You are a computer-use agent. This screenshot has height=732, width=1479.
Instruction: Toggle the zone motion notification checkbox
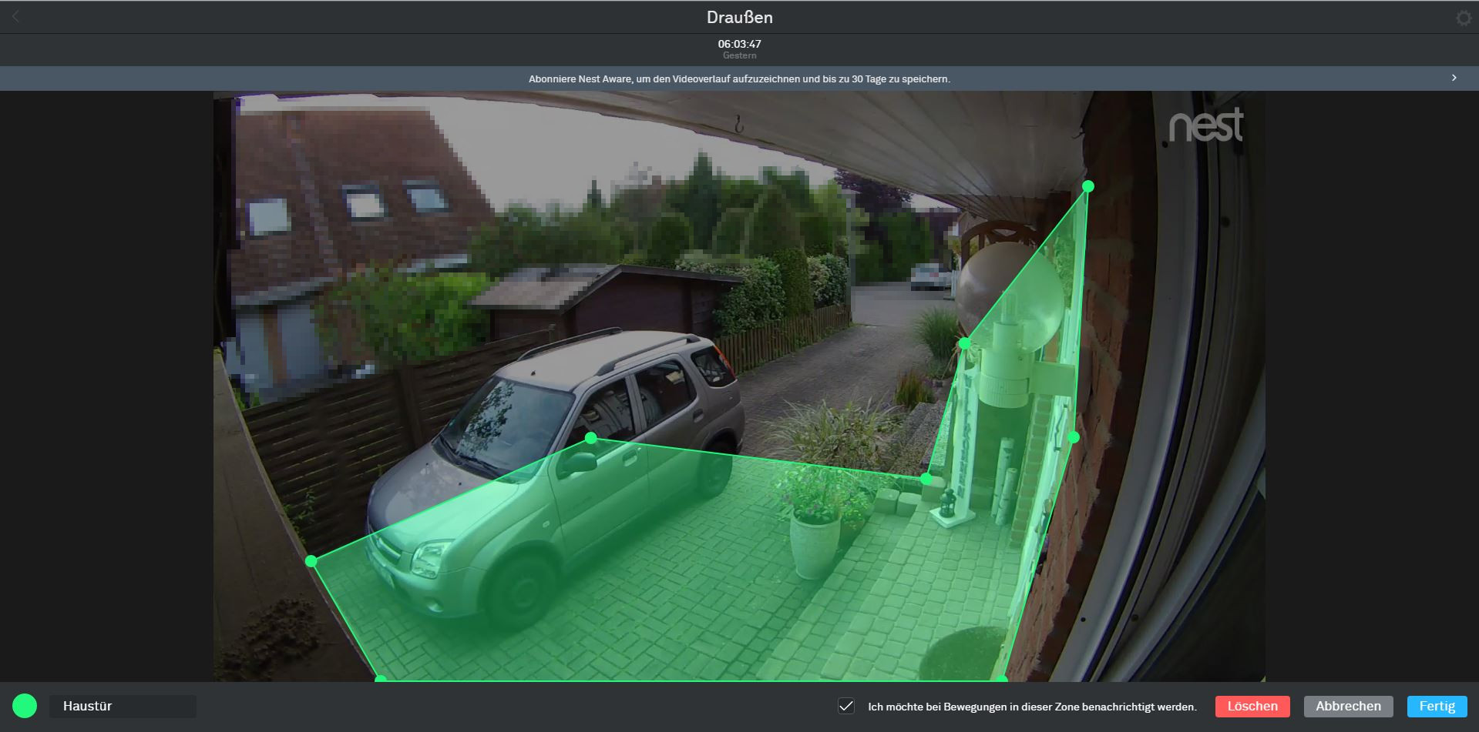pyautogui.click(x=846, y=707)
